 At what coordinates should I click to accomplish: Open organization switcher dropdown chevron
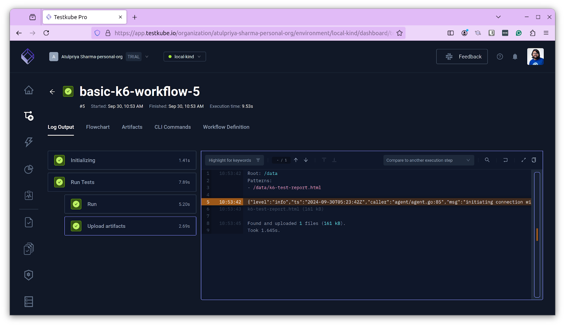[147, 56]
